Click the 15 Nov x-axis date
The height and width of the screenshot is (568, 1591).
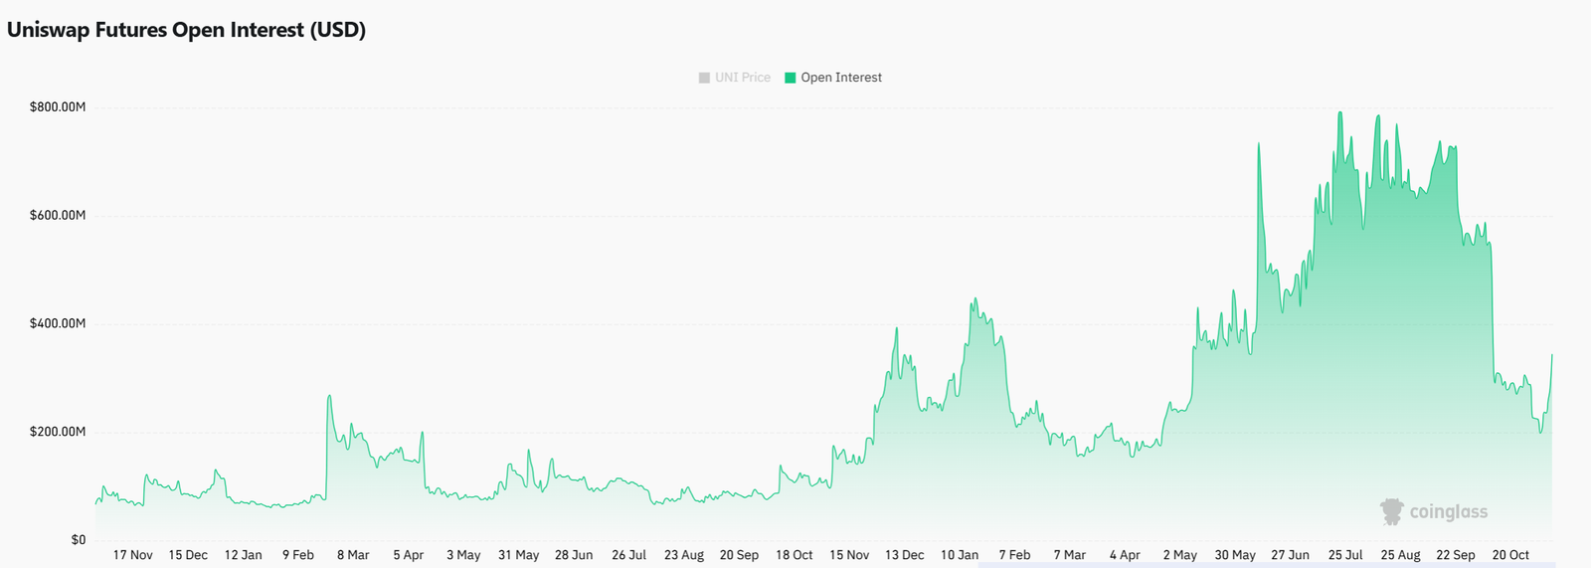[x=849, y=555]
